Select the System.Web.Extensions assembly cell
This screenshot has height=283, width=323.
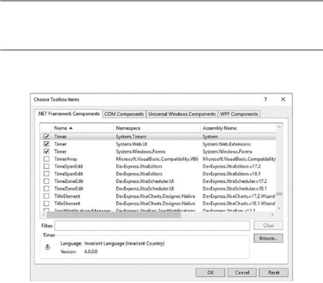tap(226, 144)
